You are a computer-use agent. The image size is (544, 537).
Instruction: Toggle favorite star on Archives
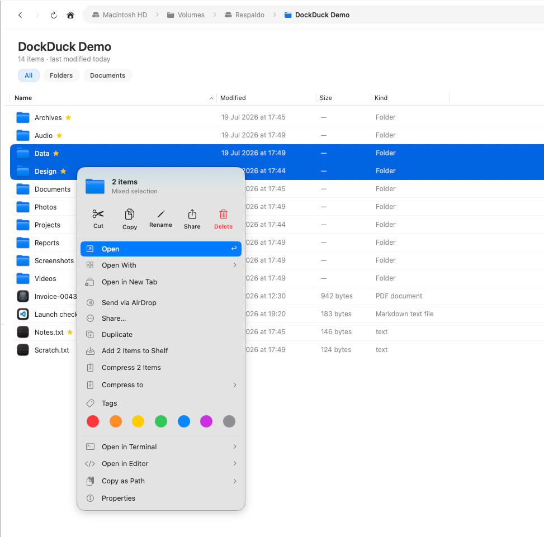coord(68,117)
